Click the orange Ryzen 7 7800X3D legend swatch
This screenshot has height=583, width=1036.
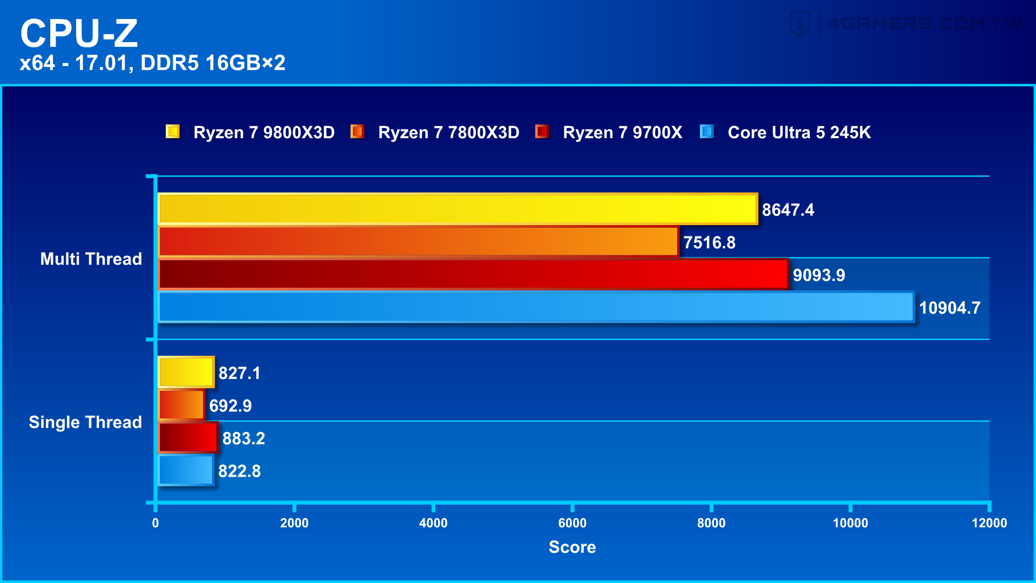pos(357,132)
